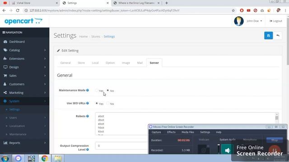The width and height of the screenshot is (289, 162).
Task: Open Windows Start menu
Action: pos(5,158)
